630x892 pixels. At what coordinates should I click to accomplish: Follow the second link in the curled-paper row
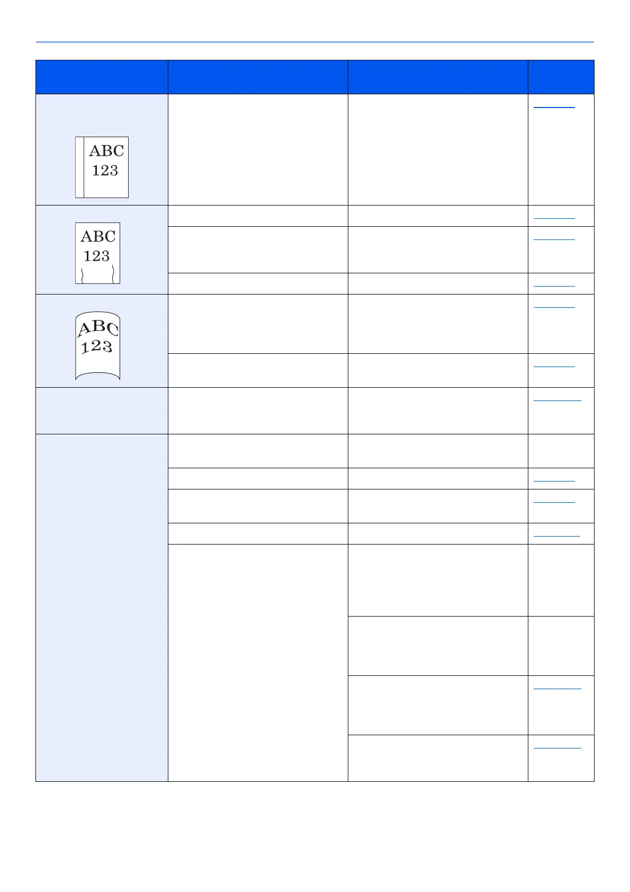[554, 365]
